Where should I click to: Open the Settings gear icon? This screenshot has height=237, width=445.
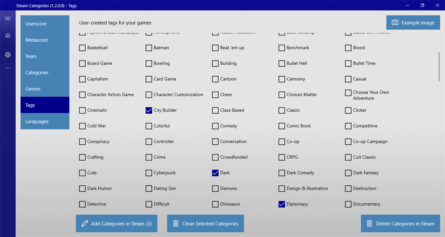[x=8, y=55]
